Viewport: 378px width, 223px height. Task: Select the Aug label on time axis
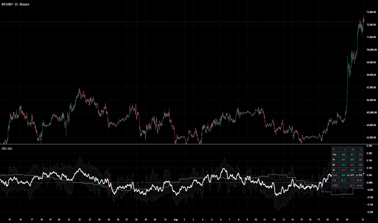click(176, 220)
